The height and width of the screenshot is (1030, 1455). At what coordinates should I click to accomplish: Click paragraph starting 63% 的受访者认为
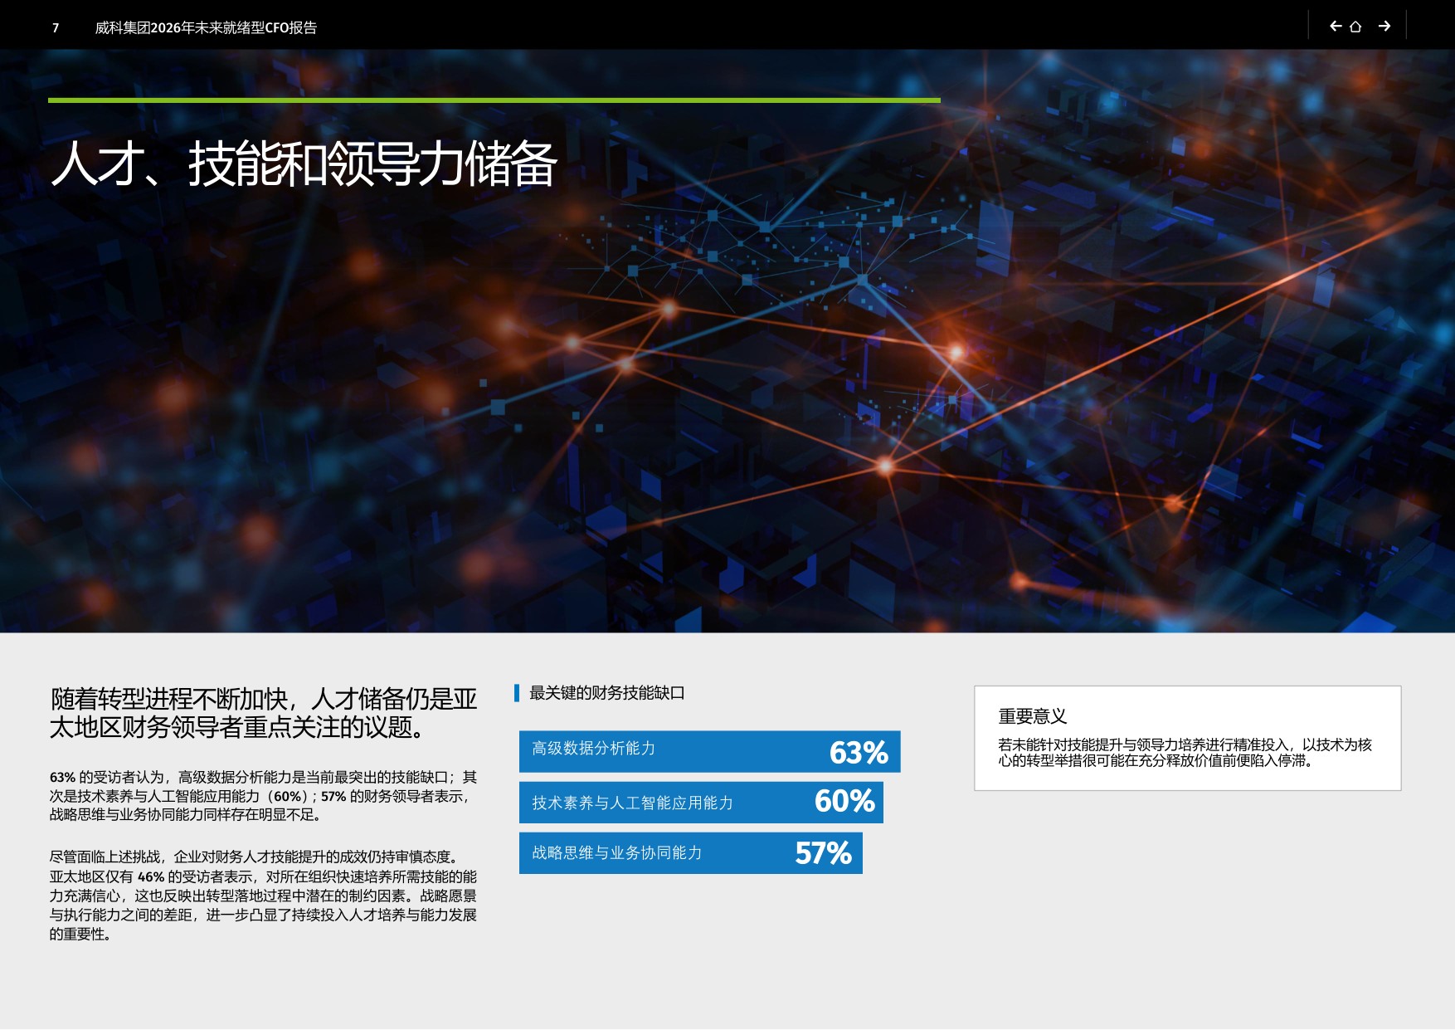coord(263,796)
